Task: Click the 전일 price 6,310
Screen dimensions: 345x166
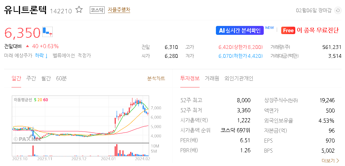Action: [171, 47]
